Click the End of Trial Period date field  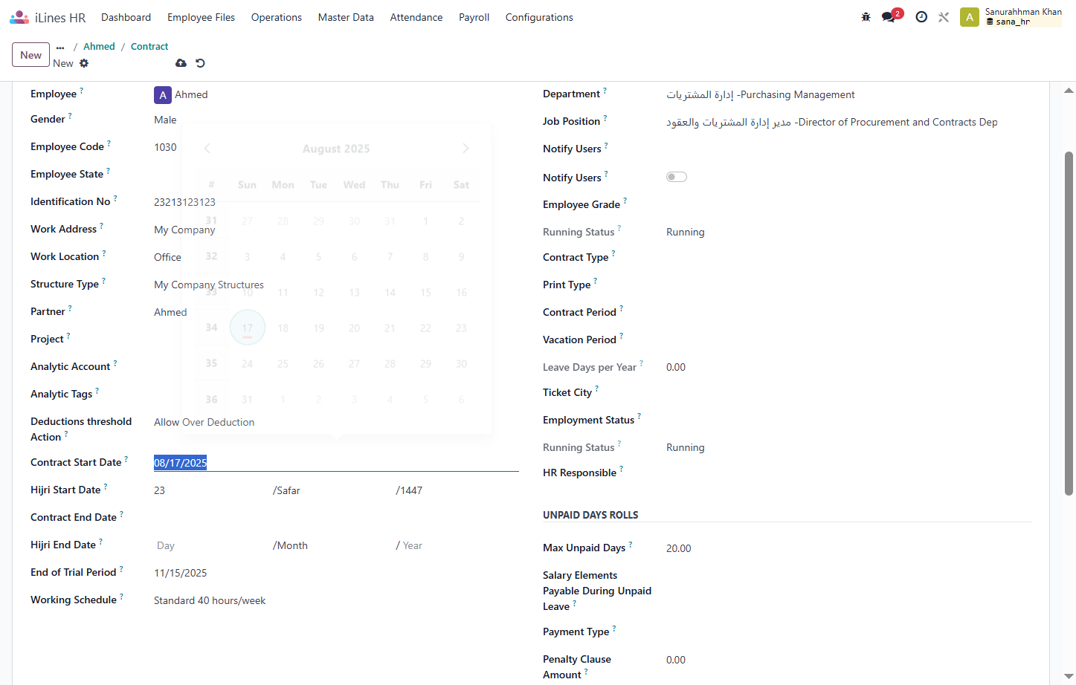click(x=336, y=573)
